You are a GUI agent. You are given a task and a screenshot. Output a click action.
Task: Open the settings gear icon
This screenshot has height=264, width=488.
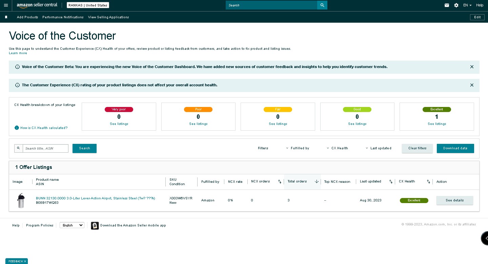pyautogui.click(x=456, y=5)
